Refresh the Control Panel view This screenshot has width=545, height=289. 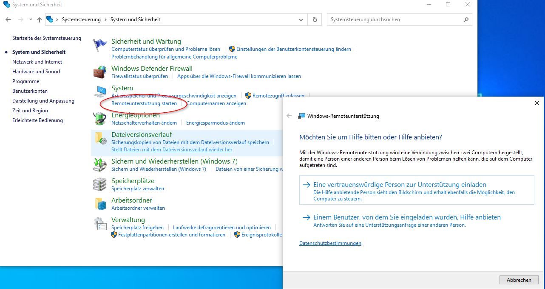click(315, 19)
